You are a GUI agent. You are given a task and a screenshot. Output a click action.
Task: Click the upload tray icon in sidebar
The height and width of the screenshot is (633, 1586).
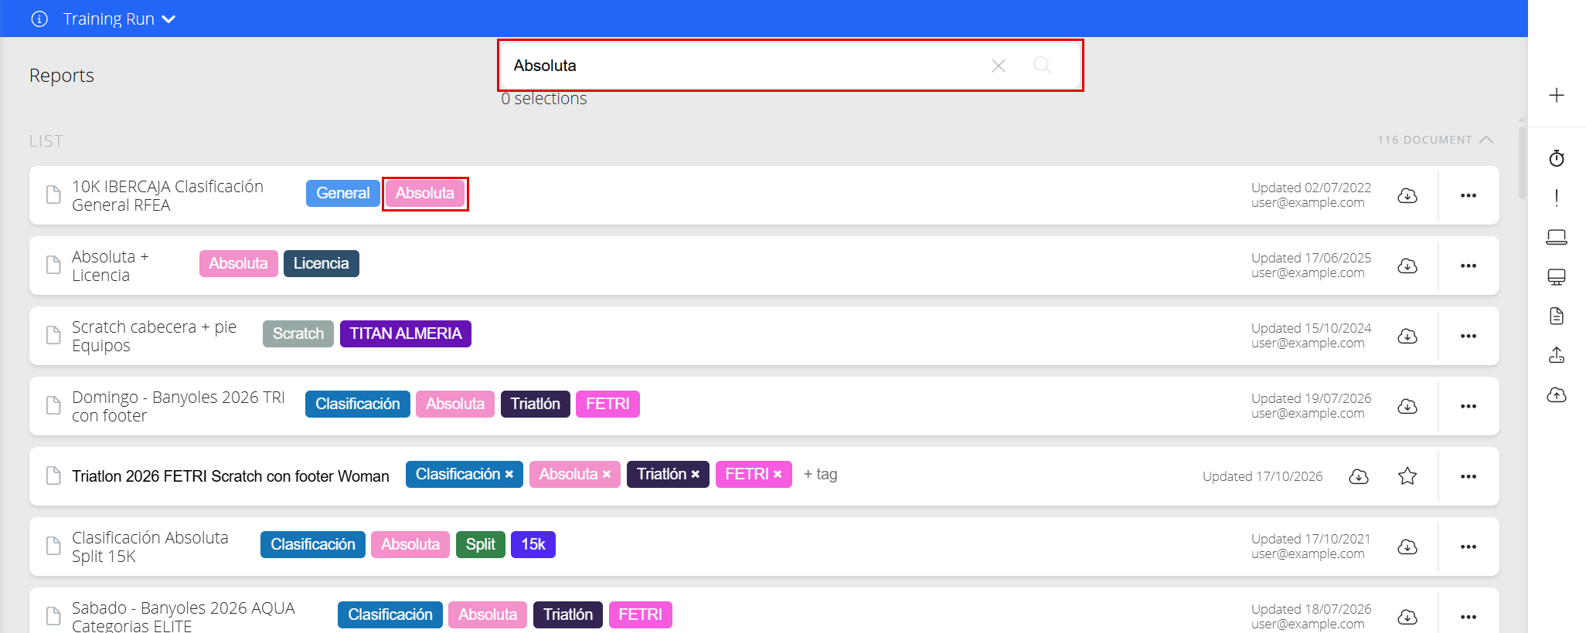[1557, 355]
